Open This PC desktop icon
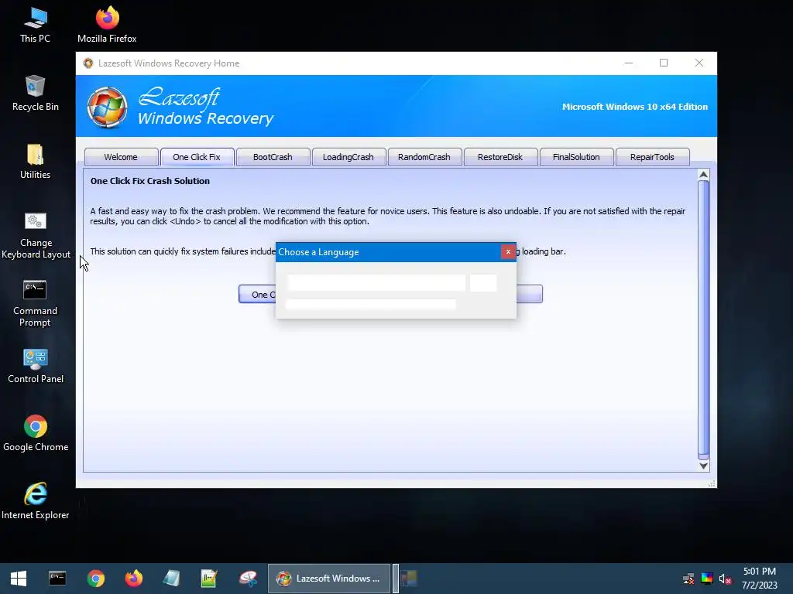Screen dimensions: 793x594 tap(35, 25)
